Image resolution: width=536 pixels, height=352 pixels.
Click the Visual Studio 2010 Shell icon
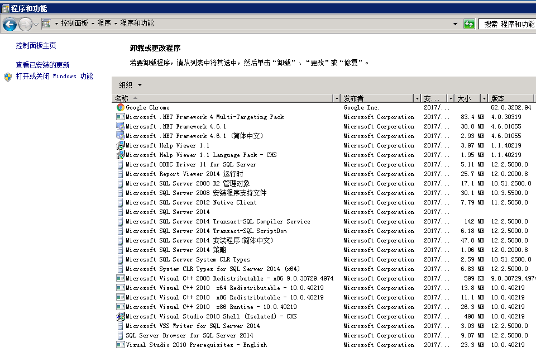[x=121, y=317]
